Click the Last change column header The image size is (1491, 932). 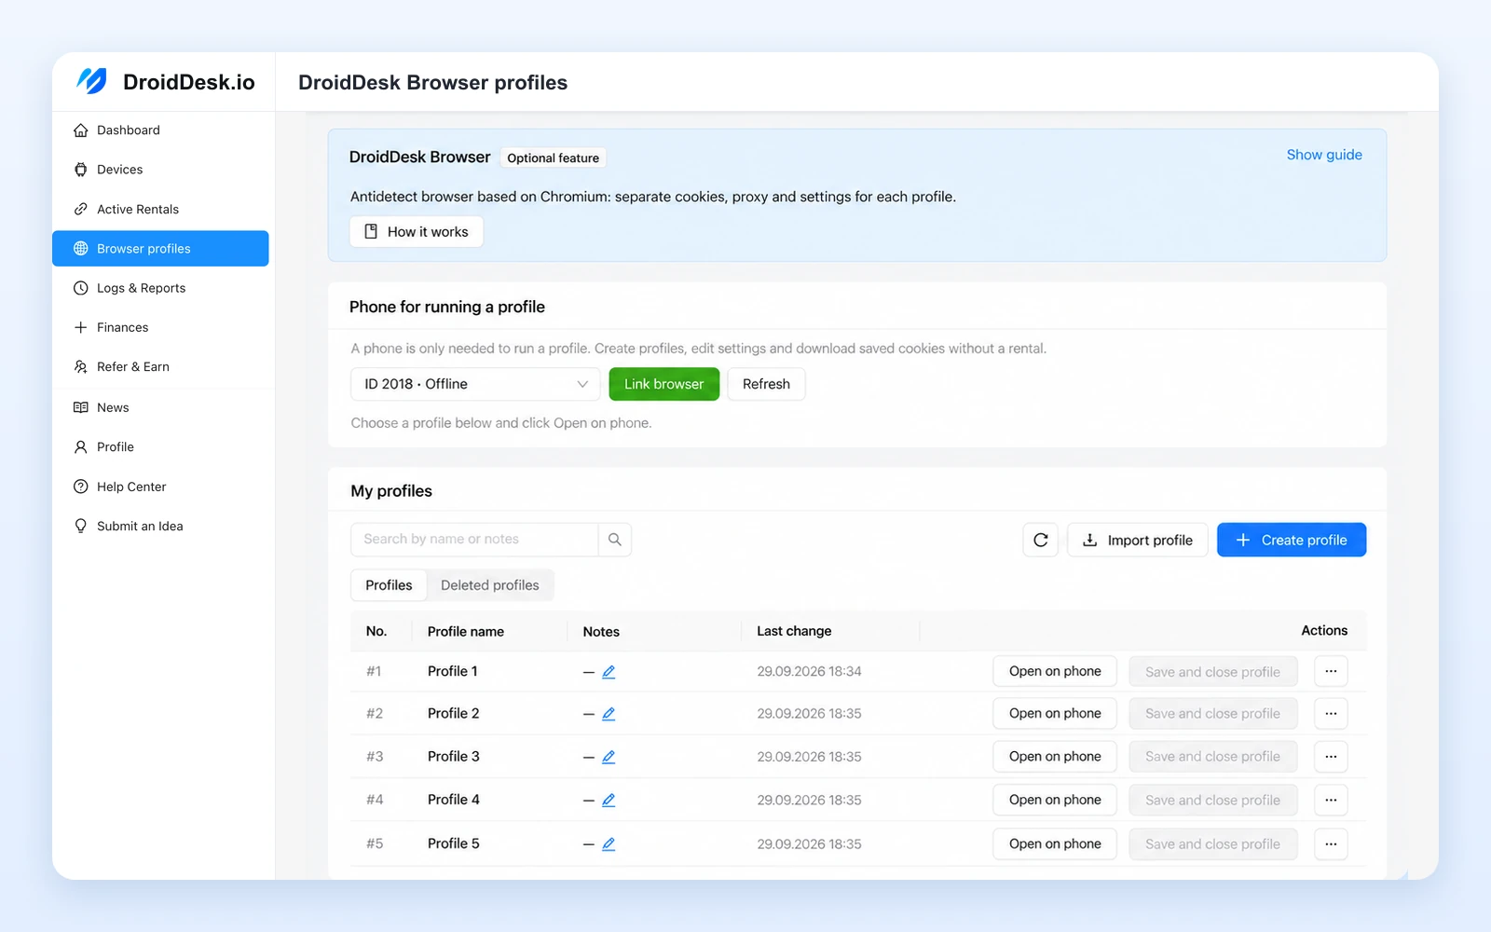point(794,631)
